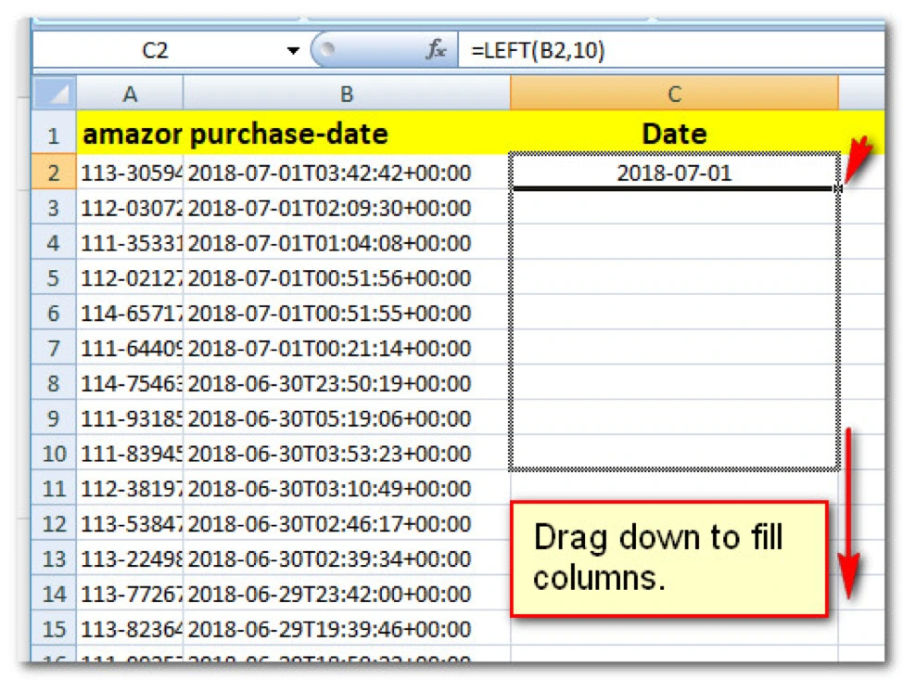Image resolution: width=903 pixels, height=680 pixels.
Task: Click the fill handle on cell C2
Action: coord(837,188)
